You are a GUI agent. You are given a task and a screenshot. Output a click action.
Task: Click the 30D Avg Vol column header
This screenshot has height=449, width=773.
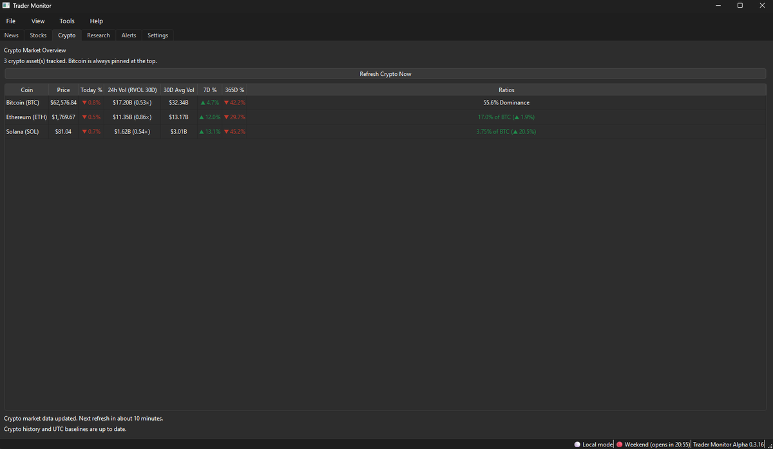[x=178, y=90]
